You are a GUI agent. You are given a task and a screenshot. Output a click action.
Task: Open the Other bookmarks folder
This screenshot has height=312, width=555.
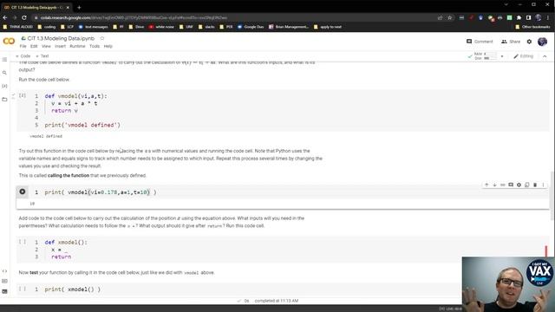pos(533,27)
